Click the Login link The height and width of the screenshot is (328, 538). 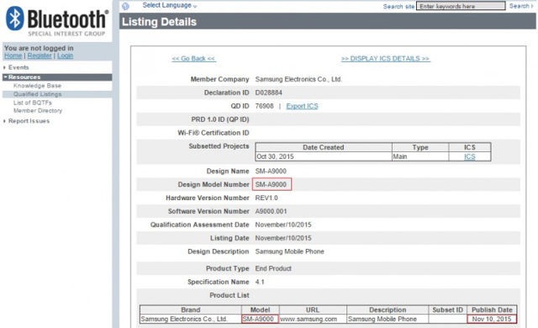click(66, 56)
